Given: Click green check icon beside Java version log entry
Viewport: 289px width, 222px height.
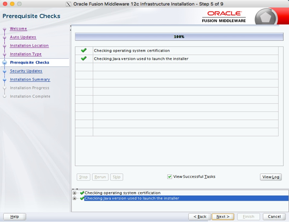Looking at the screenshot, I should (82, 198).
